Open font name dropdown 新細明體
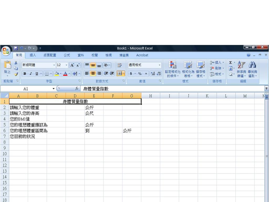 click(x=54, y=65)
